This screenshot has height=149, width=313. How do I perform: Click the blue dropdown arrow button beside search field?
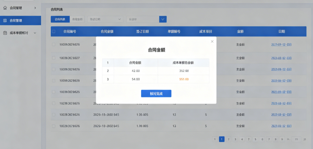click(163, 19)
